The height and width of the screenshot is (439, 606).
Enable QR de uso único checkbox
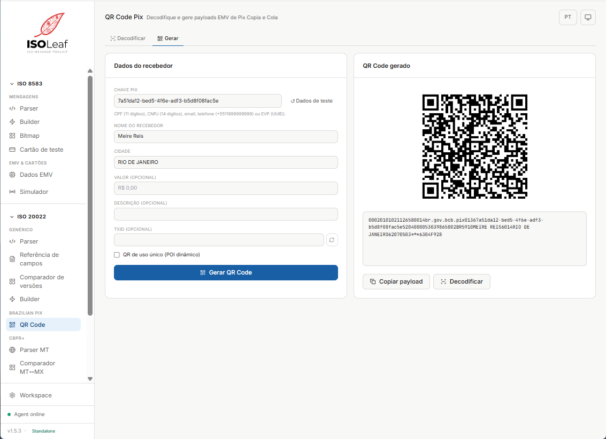117,255
